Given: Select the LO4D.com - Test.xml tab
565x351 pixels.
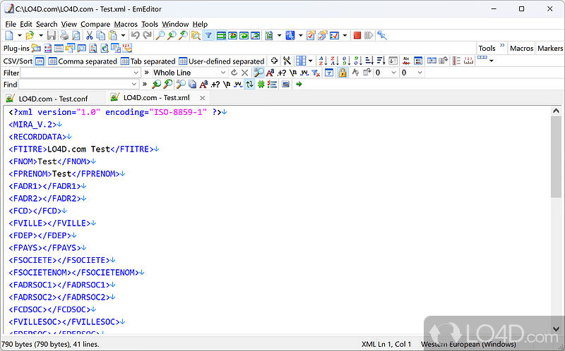Looking at the screenshot, I should [156, 98].
